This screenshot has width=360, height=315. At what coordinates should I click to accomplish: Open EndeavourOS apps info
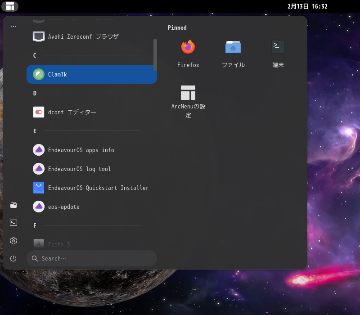pyautogui.click(x=80, y=150)
